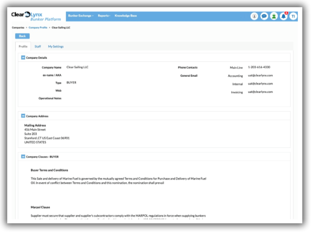This screenshot has height=232, width=311.
Task: Click Clear Sailing LLC in the breadcrumb
Action: 61,28
